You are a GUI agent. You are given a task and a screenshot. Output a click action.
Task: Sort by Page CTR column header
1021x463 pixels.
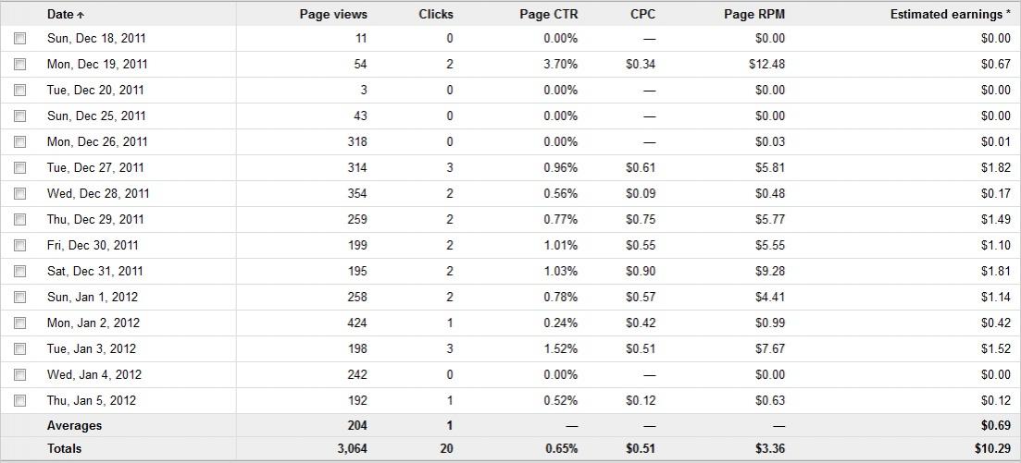(x=548, y=14)
